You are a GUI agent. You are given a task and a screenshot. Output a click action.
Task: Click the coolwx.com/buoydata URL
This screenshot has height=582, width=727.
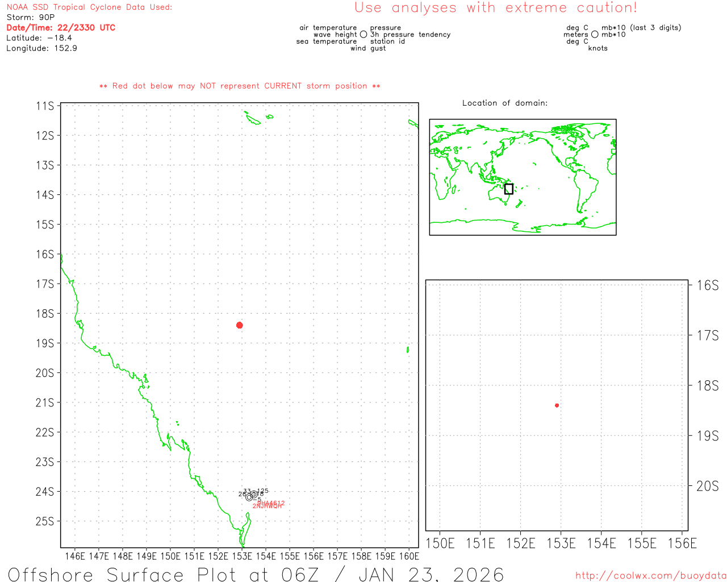point(651,575)
